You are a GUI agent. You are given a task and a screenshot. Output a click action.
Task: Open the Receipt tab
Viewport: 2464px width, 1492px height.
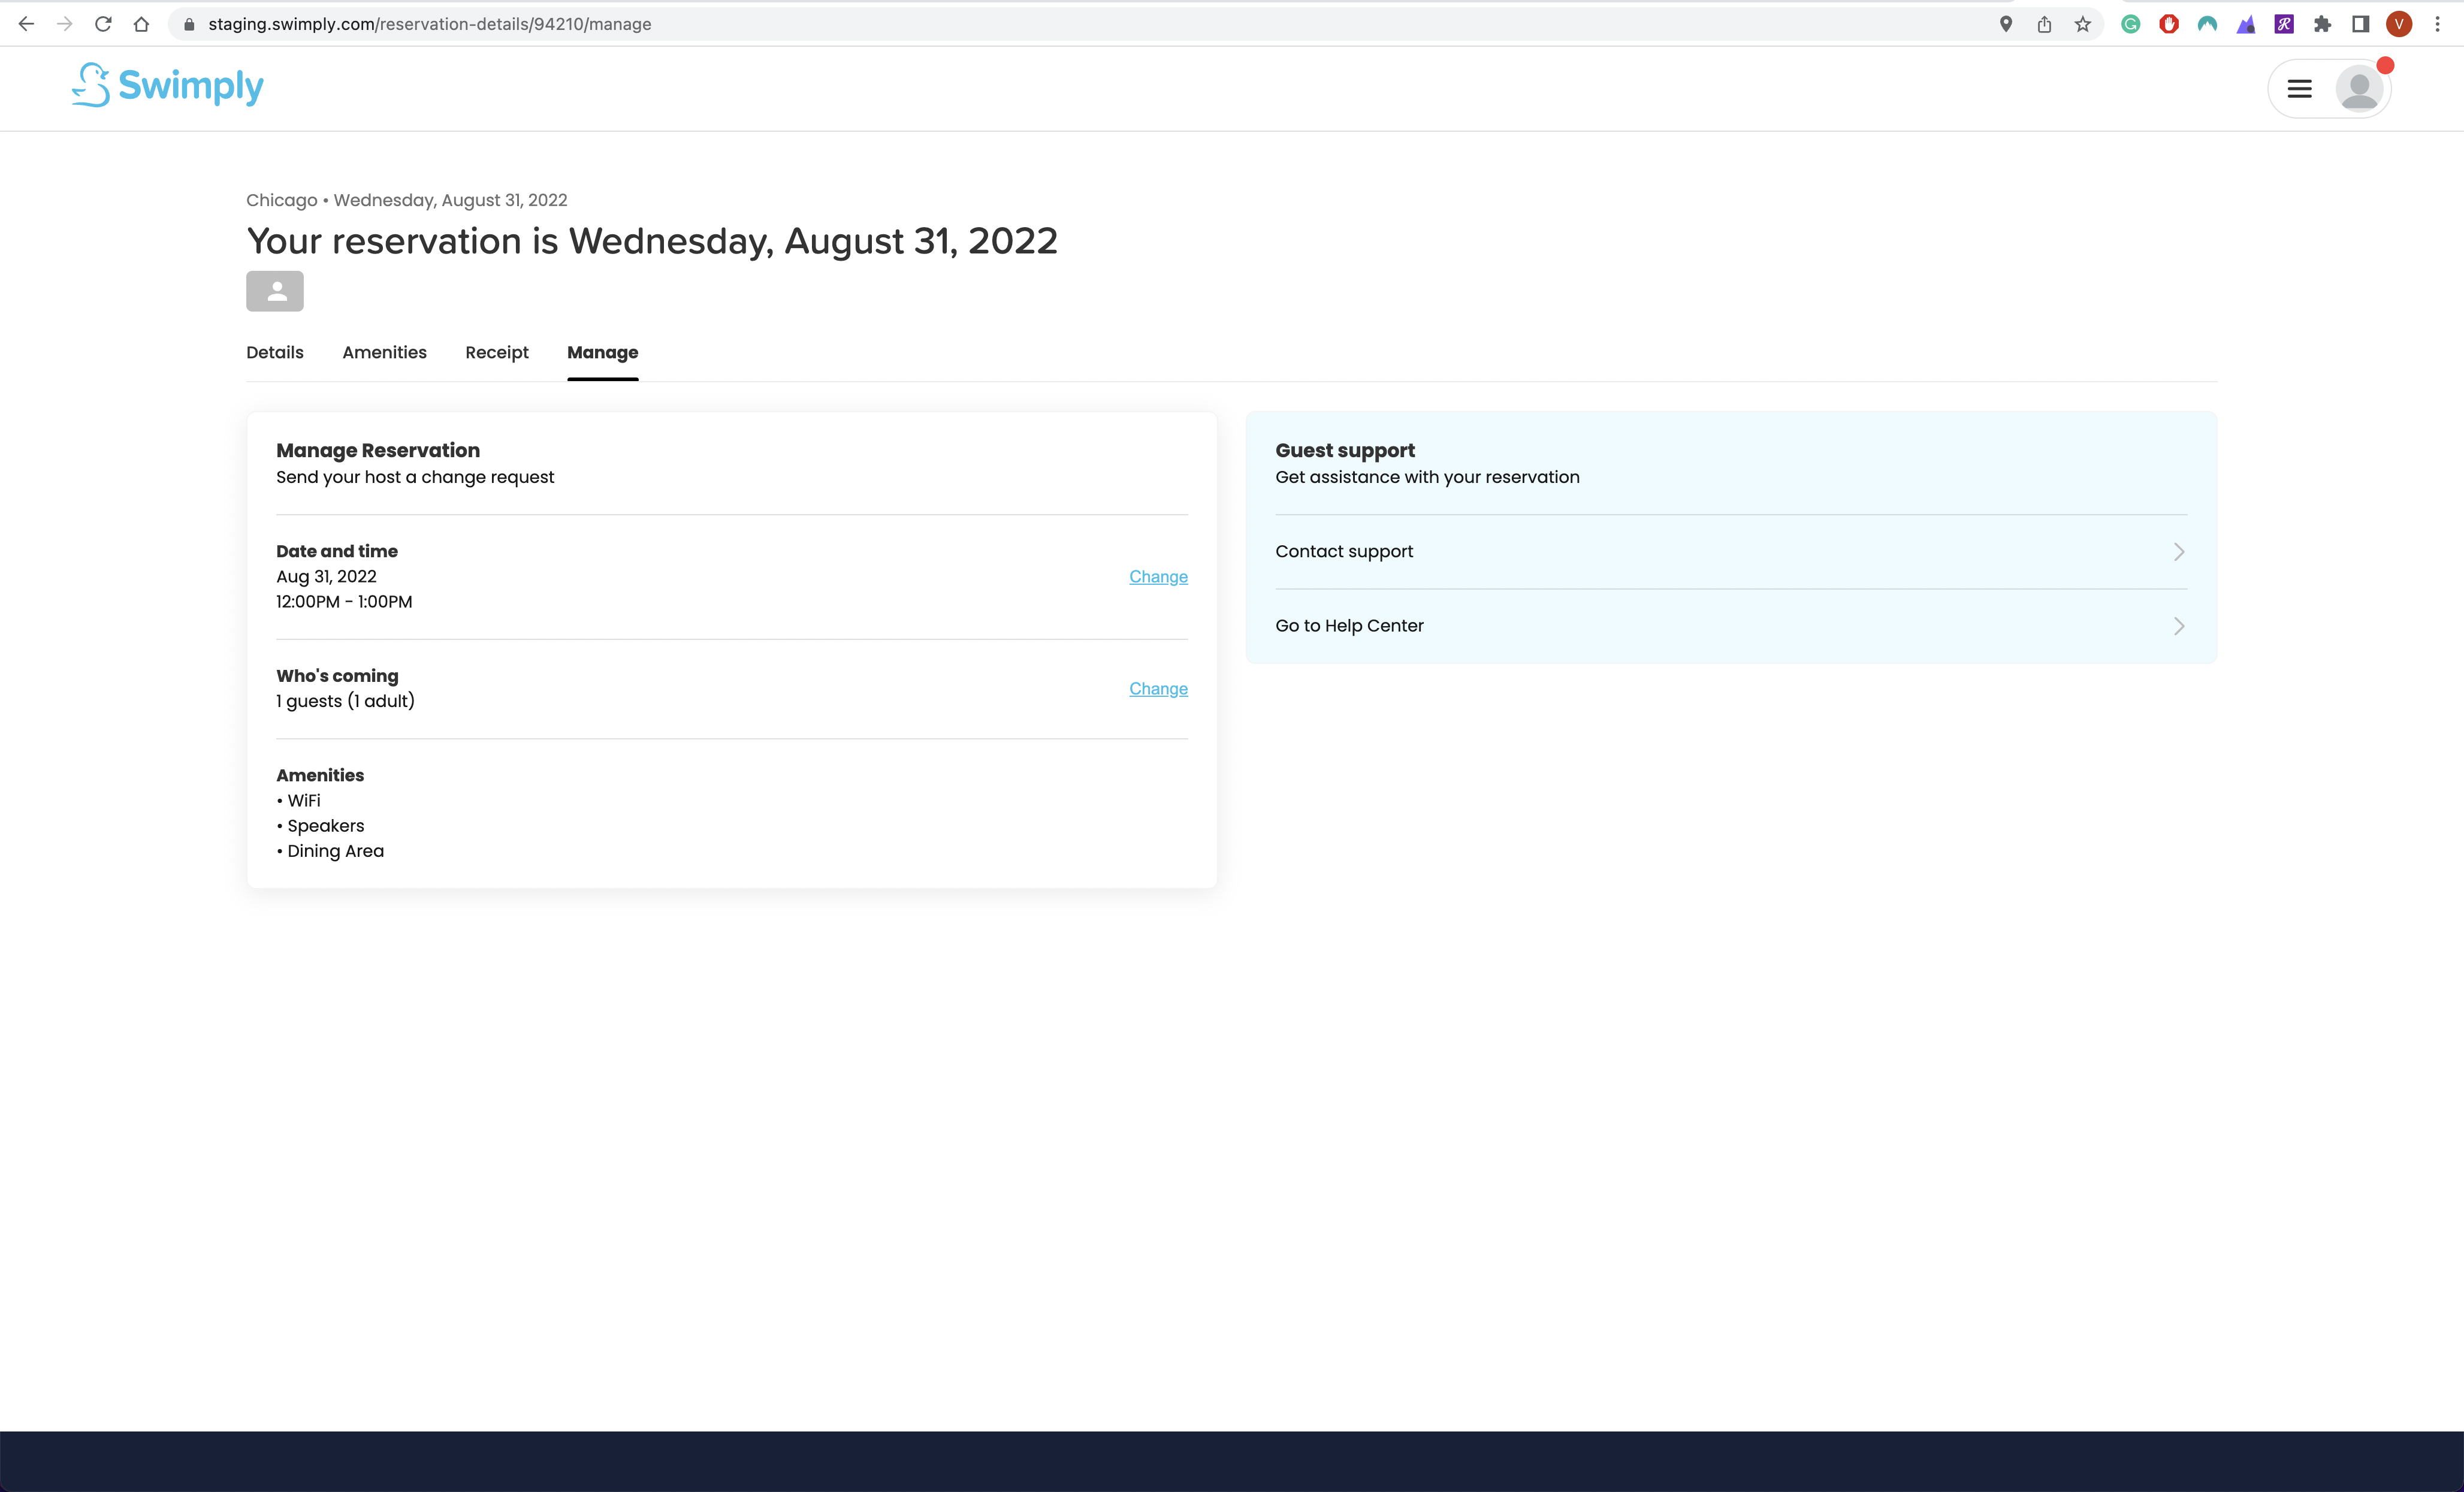(497, 352)
